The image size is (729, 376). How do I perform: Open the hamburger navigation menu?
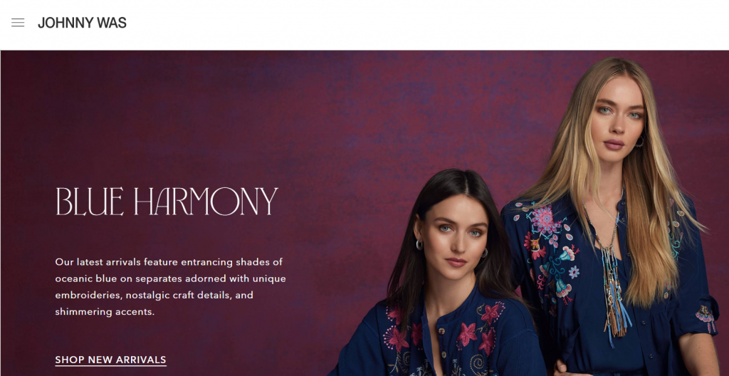tap(18, 22)
